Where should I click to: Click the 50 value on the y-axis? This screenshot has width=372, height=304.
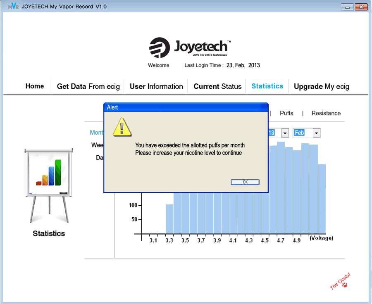(x=134, y=220)
